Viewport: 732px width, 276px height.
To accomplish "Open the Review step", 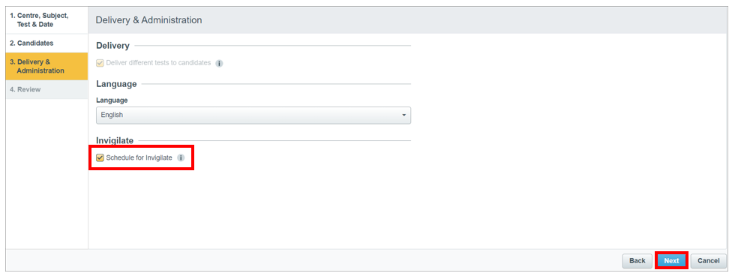I will click(46, 89).
